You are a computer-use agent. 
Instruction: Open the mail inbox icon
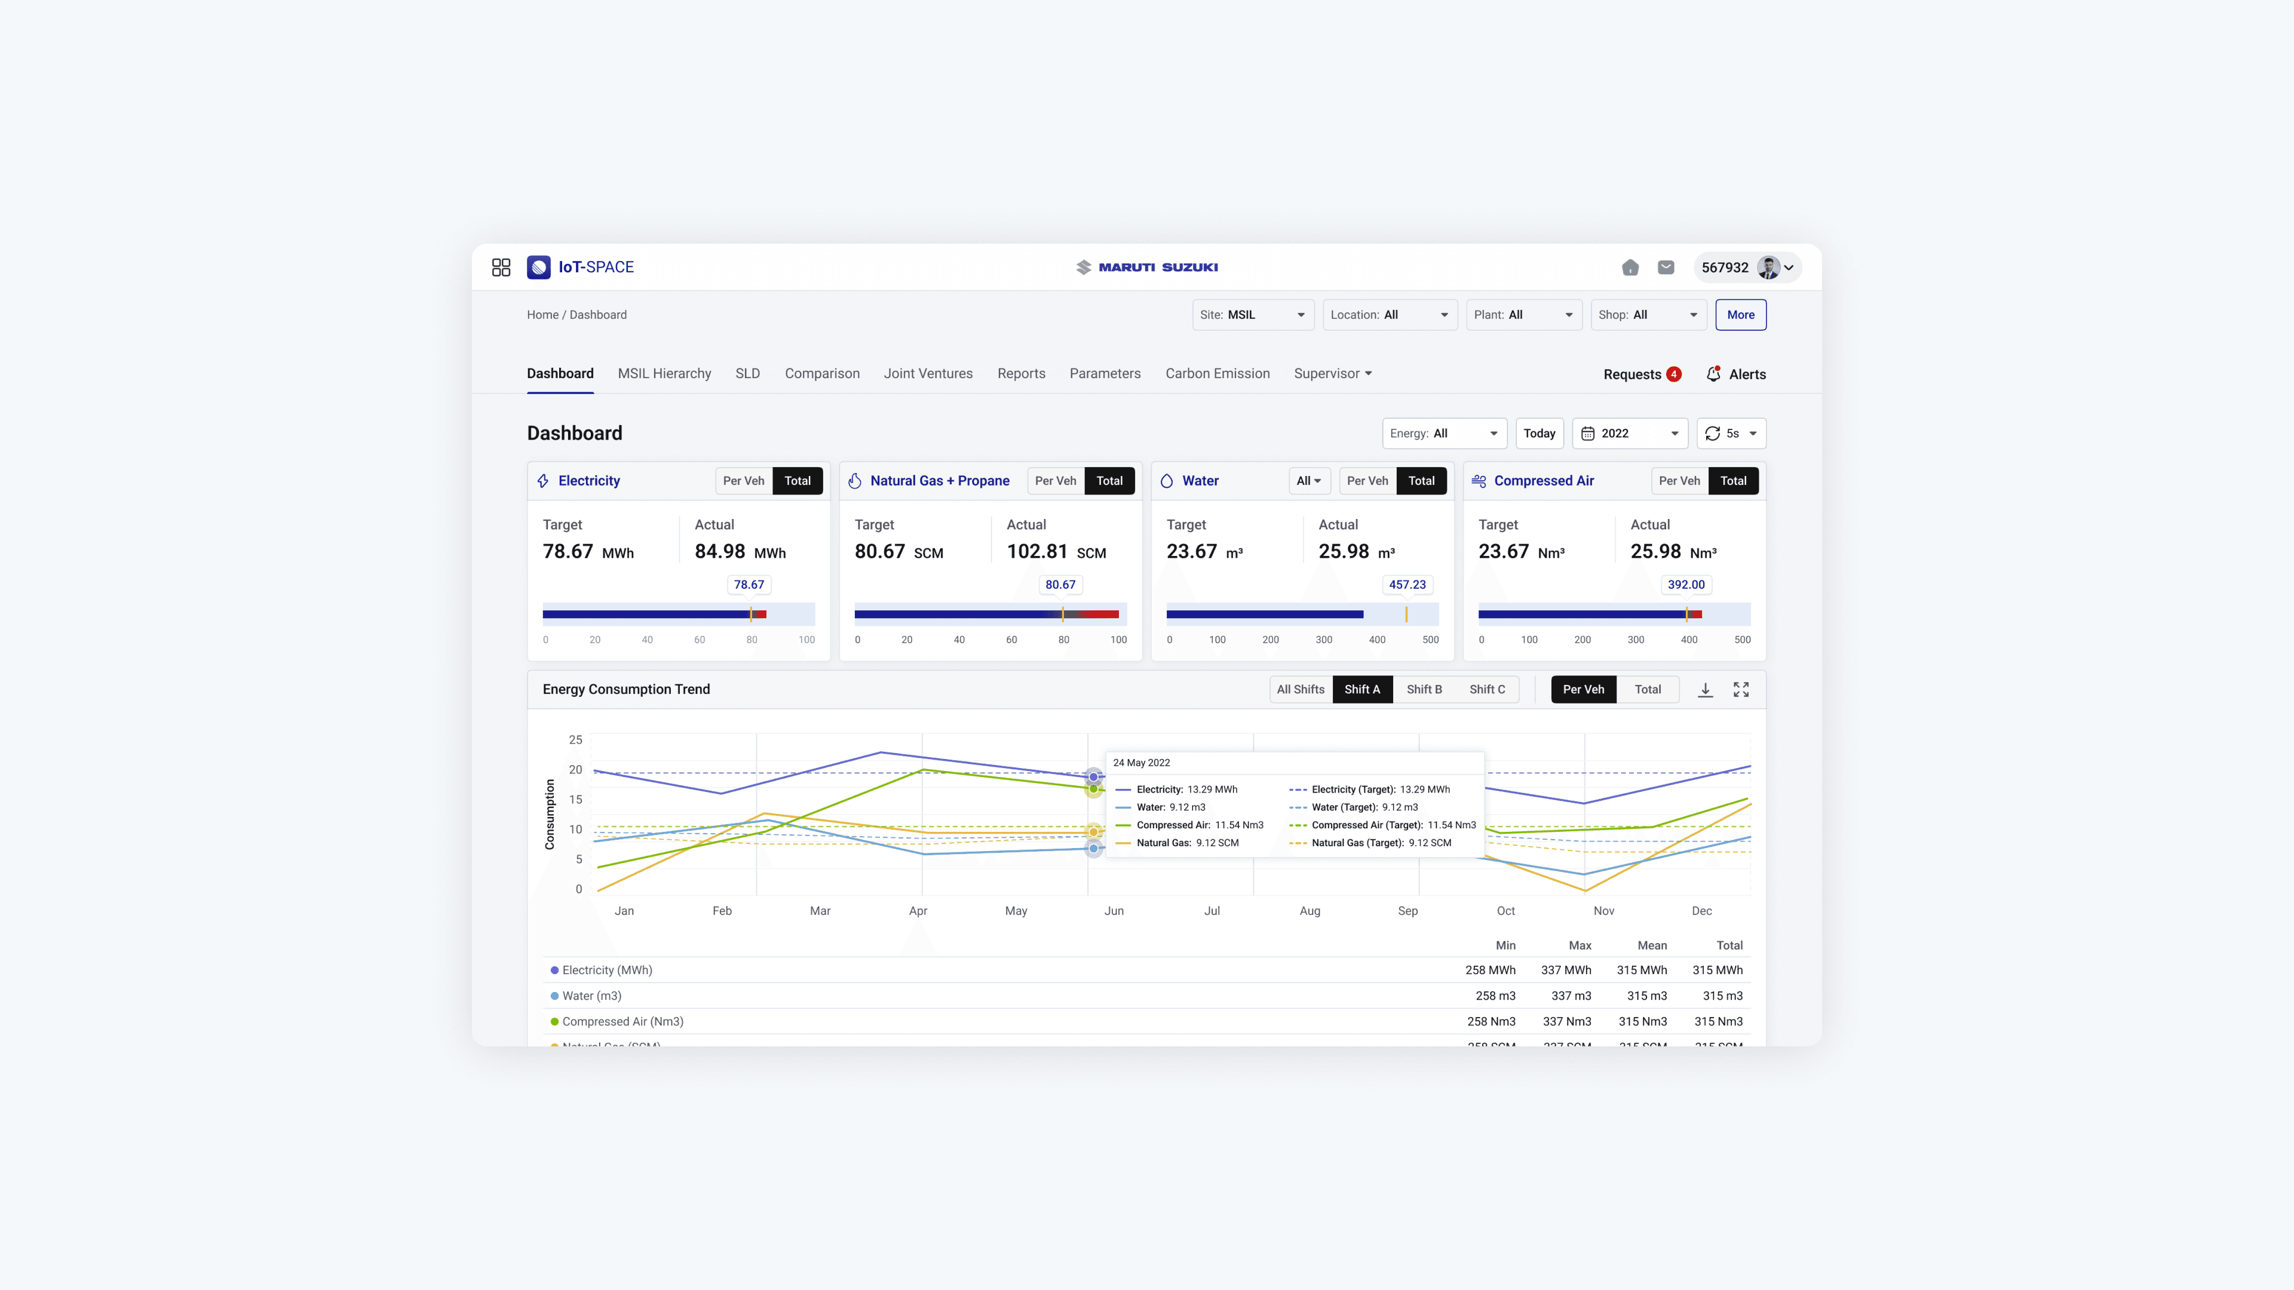1666,267
